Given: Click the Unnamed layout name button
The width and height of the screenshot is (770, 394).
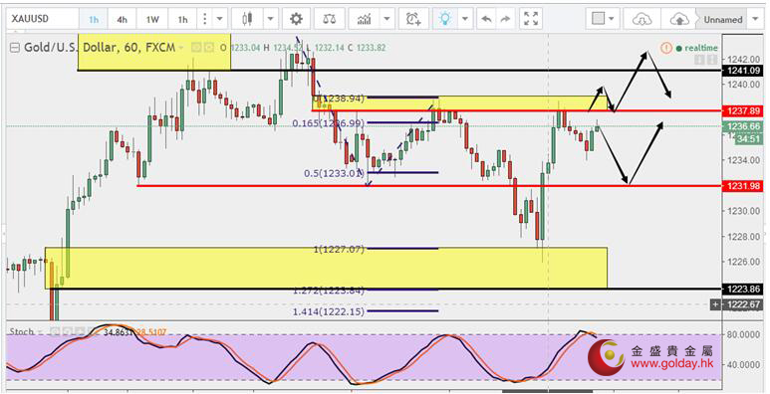Looking at the screenshot, I should point(723,20).
